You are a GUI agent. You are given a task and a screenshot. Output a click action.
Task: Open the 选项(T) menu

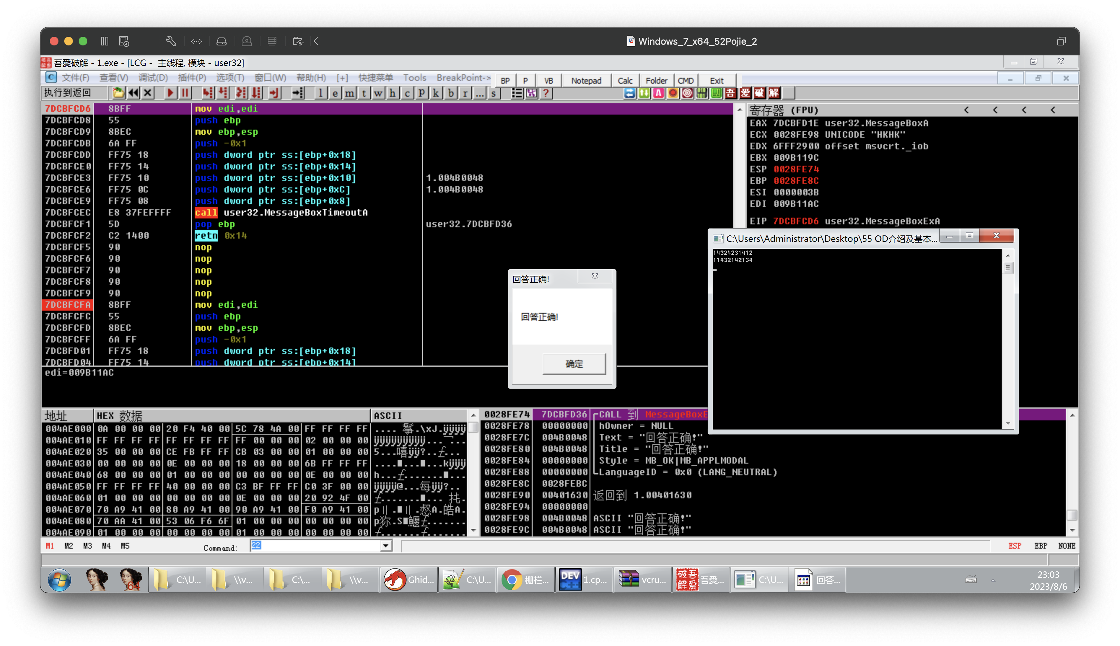tap(230, 78)
